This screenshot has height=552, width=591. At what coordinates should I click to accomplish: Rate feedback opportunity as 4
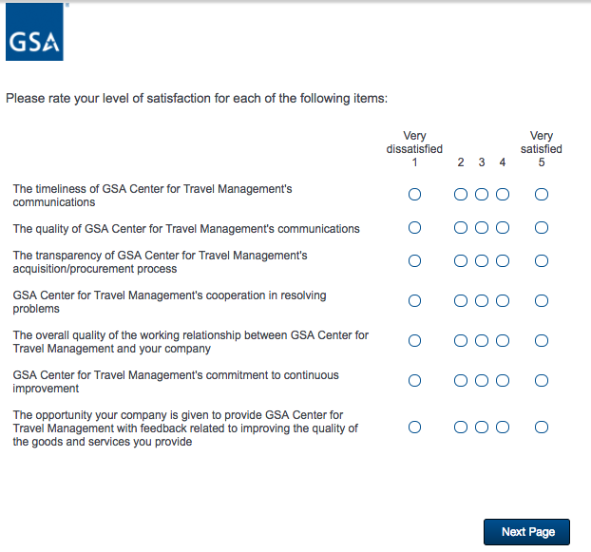point(503,428)
